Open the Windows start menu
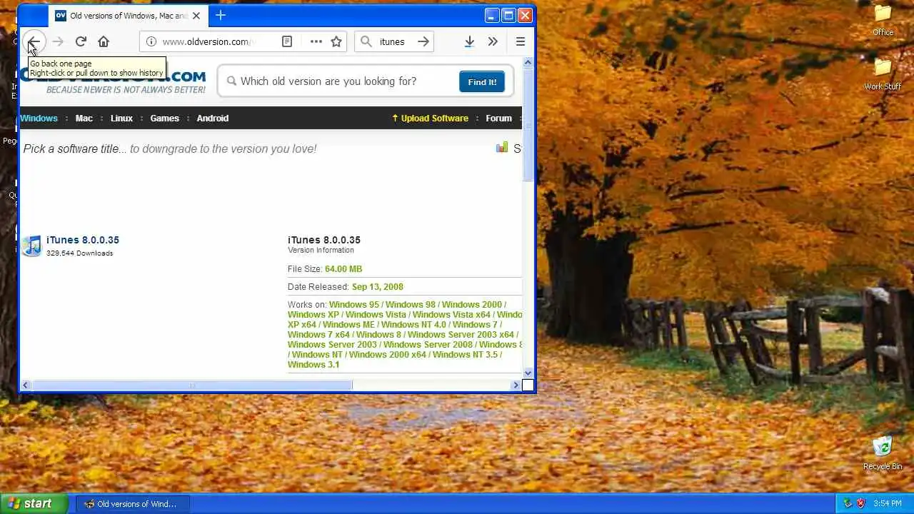Image resolution: width=914 pixels, height=514 pixels. click(x=34, y=503)
